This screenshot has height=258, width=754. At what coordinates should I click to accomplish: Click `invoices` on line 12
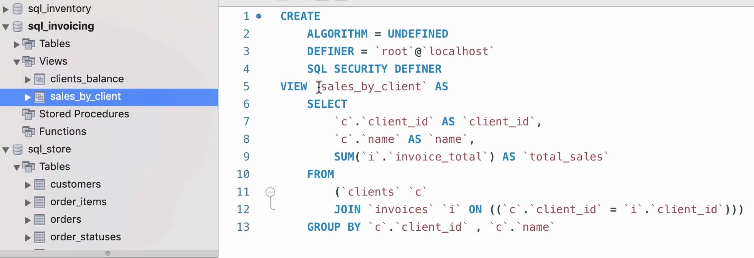click(401, 210)
